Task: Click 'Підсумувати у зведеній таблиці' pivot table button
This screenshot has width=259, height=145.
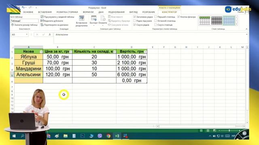Action: pyautogui.click(x=57, y=17)
